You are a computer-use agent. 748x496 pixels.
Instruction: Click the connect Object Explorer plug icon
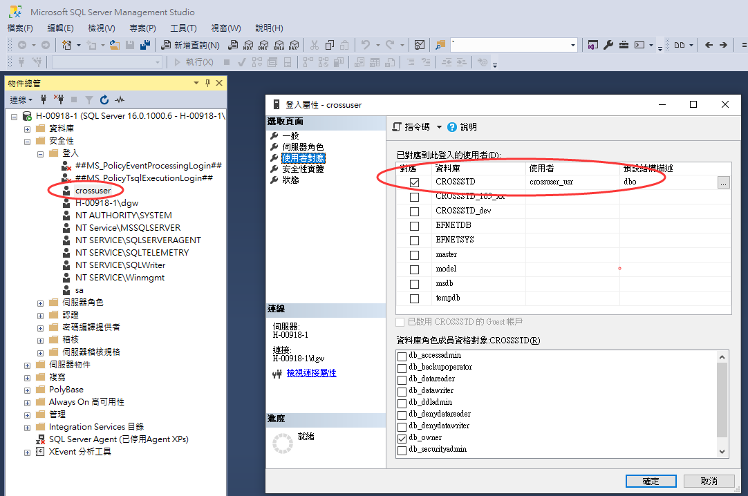click(x=44, y=99)
